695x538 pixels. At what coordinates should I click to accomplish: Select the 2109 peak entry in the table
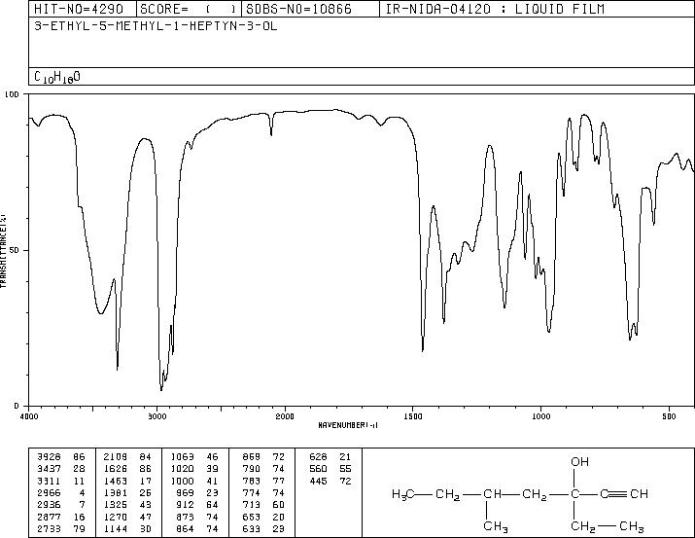tap(127, 456)
